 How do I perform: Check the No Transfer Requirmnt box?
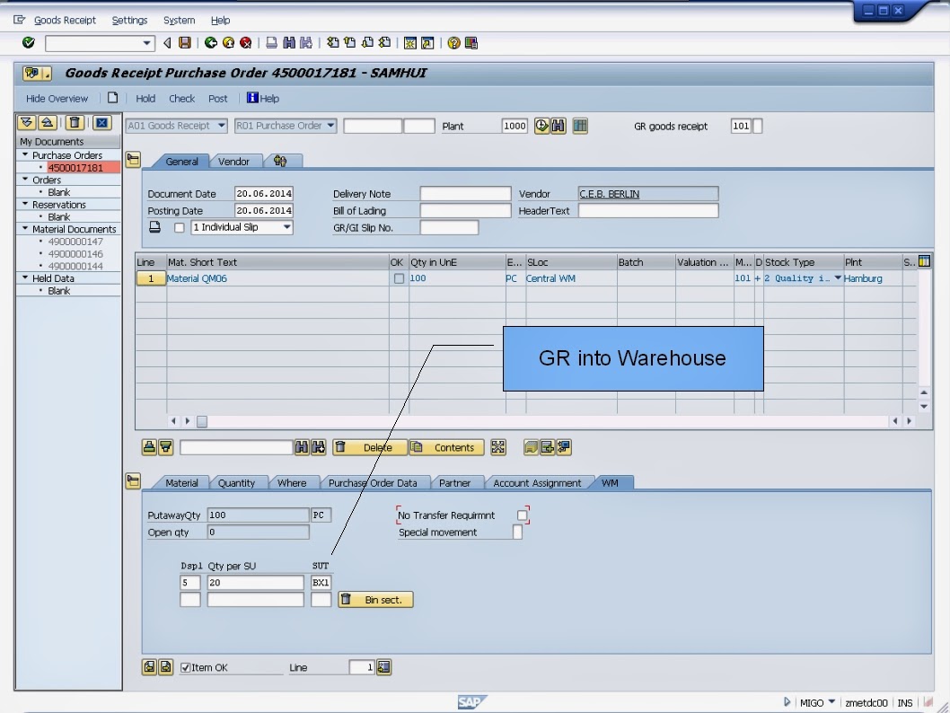[523, 515]
